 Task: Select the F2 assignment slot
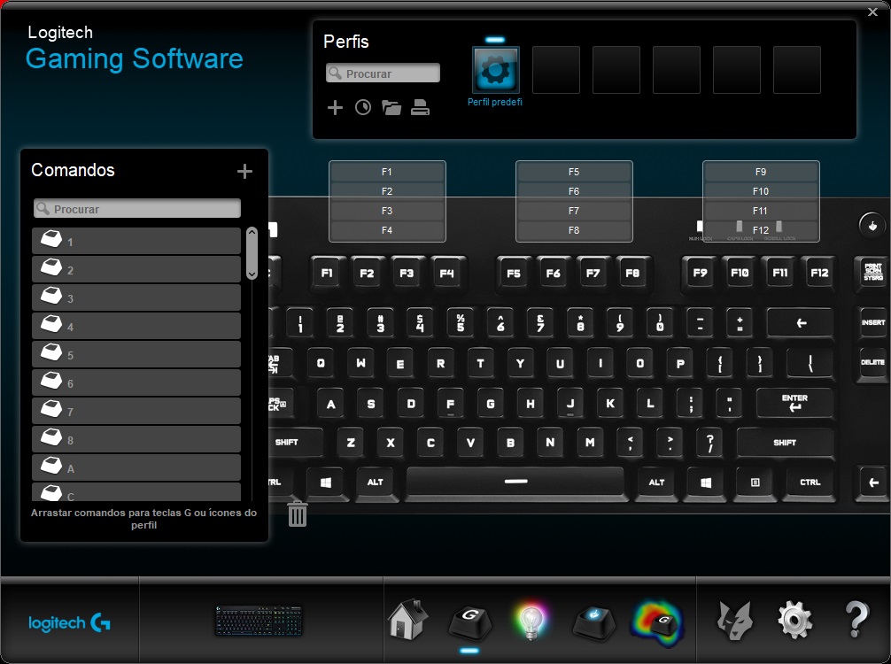(x=387, y=191)
